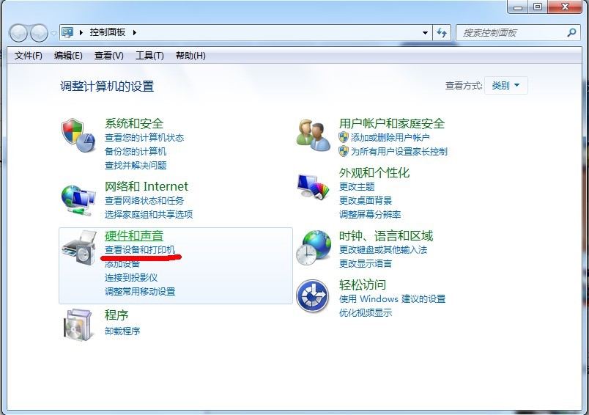Image resolution: width=589 pixels, height=415 pixels.
Task: Click the Programs disc box icon
Action: 78,325
